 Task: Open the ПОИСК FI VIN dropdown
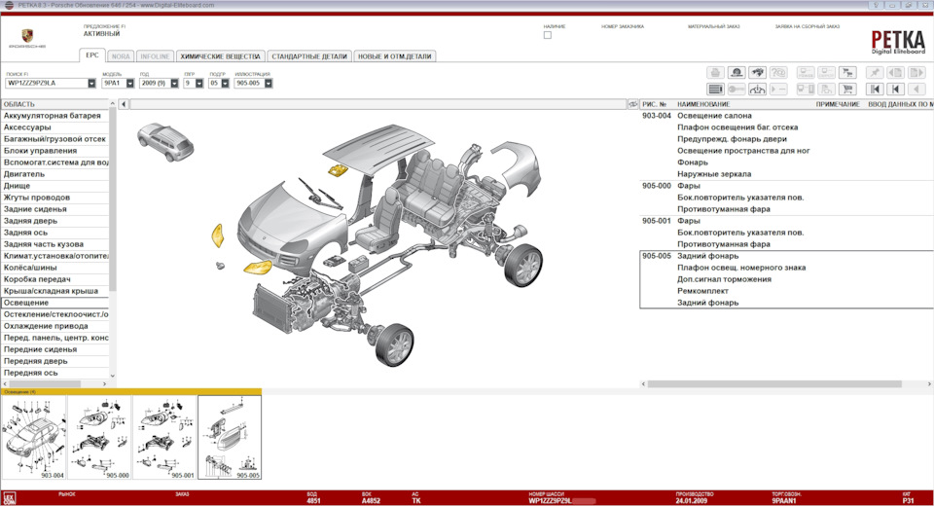(x=91, y=84)
